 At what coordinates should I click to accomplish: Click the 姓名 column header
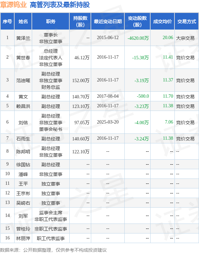[23, 22]
